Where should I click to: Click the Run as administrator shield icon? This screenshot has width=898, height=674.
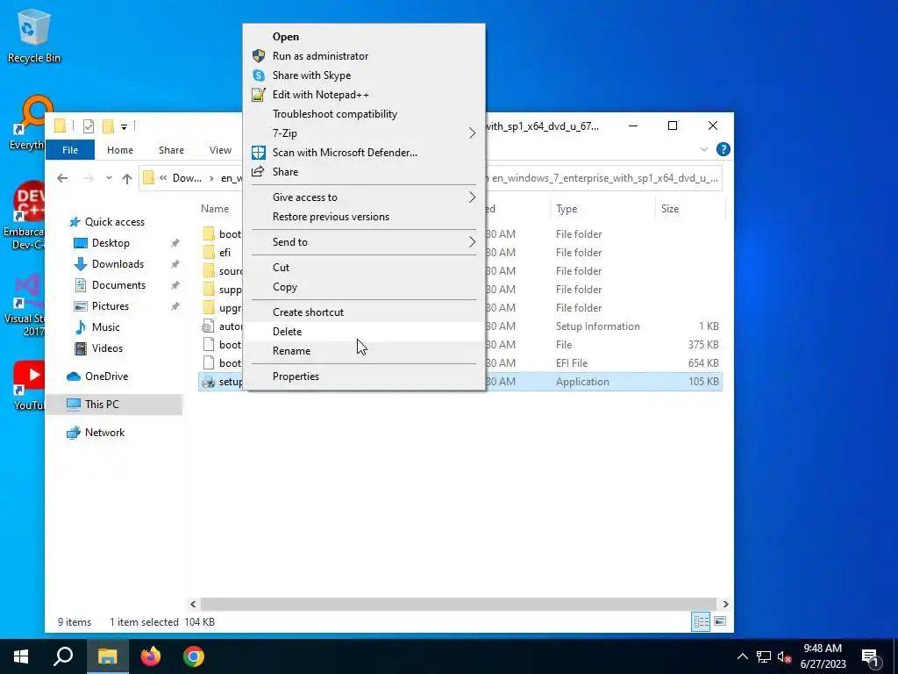[259, 55]
